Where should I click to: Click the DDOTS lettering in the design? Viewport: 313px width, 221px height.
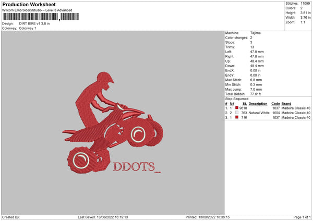(x=134, y=166)
